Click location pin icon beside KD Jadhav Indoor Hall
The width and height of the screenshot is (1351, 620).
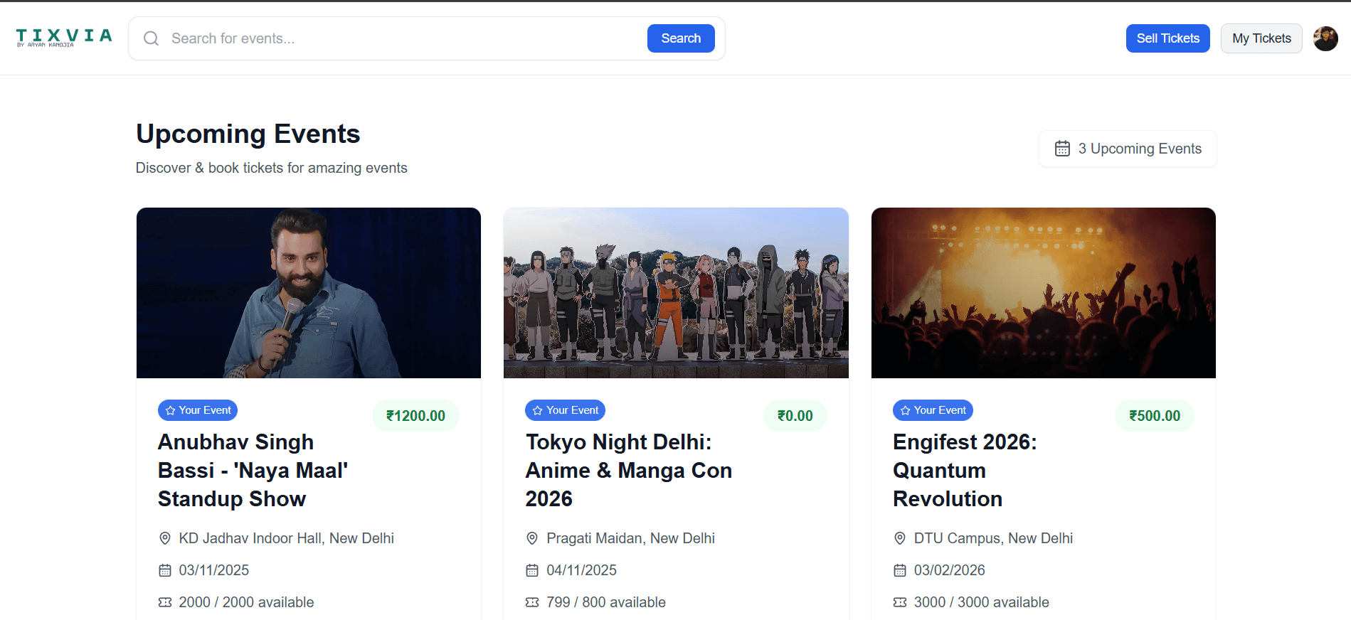point(165,538)
